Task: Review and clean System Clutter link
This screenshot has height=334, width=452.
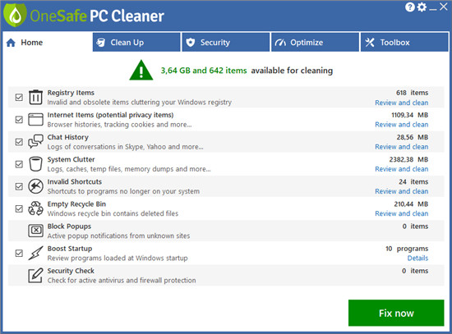Action: [x=402, y=169]
